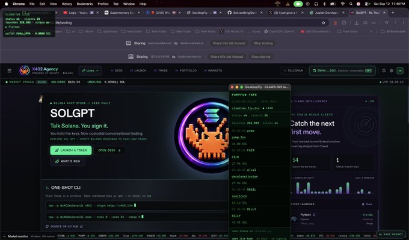Open the All Bookmarks folder
The height and width of the screenshot is (240, 409).
coord(393,31)
